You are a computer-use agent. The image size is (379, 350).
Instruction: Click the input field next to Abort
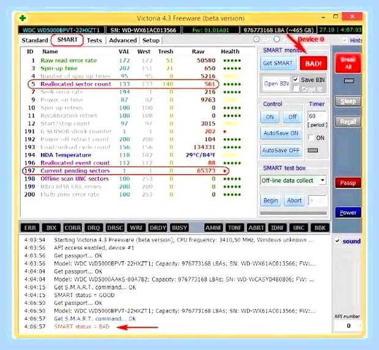click(318, 201)
